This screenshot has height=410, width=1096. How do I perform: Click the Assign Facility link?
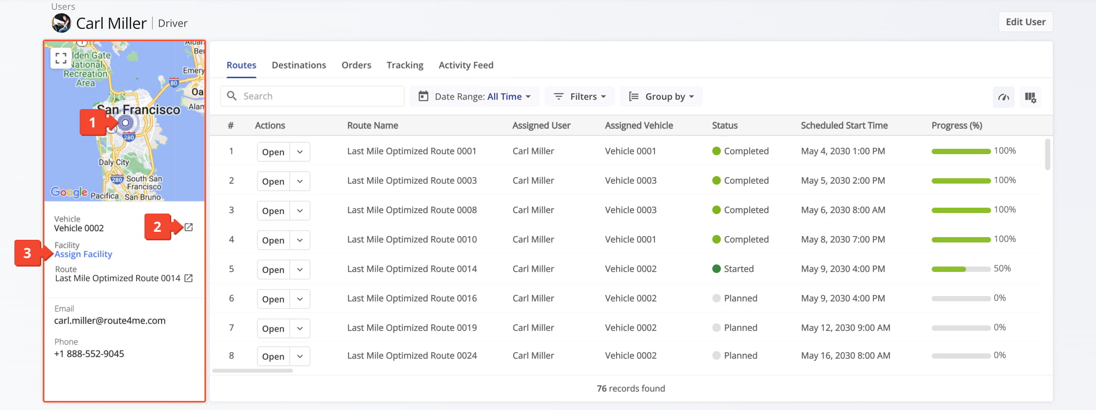click(x=83, y=254)
